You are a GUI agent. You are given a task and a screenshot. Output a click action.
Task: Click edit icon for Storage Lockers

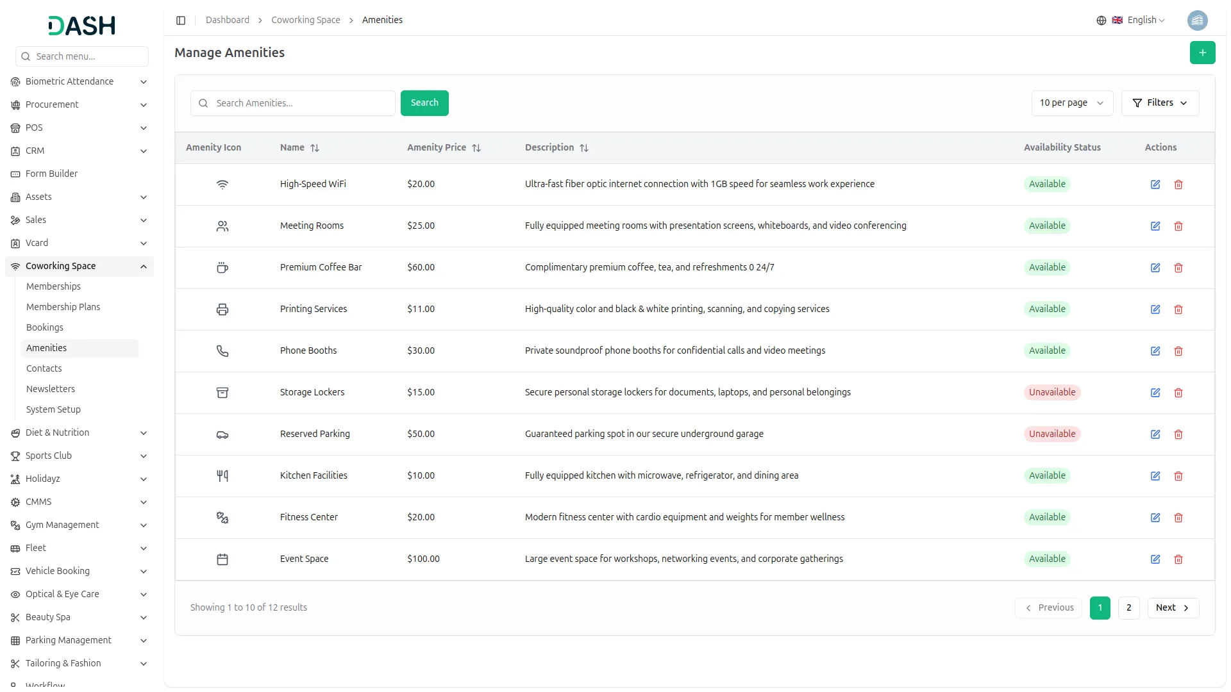point(1155,393)
